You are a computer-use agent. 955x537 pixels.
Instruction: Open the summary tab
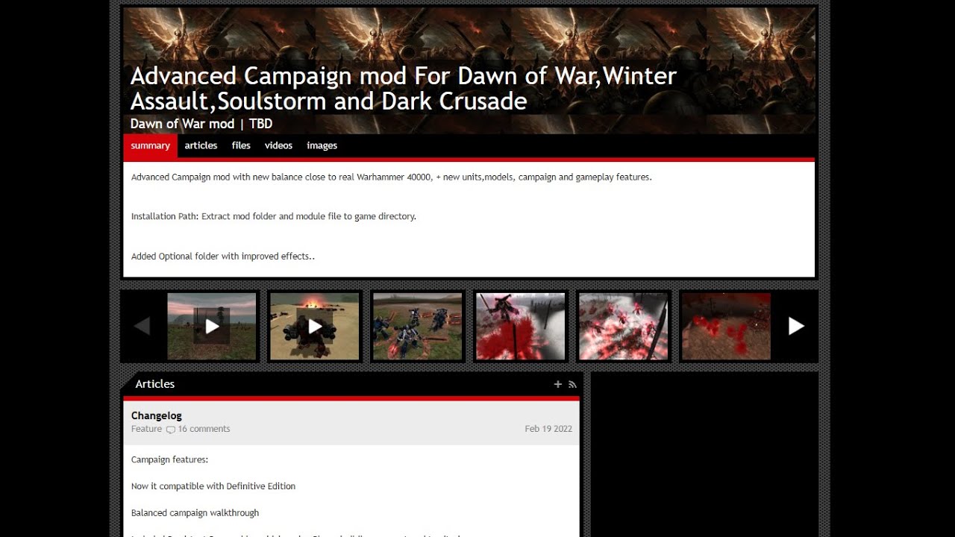pyautogui.click(x=150, y=145)
